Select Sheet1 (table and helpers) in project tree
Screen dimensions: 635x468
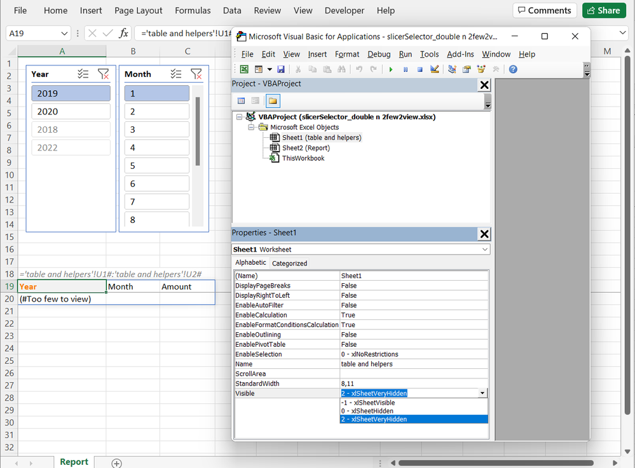click(322, 138)
